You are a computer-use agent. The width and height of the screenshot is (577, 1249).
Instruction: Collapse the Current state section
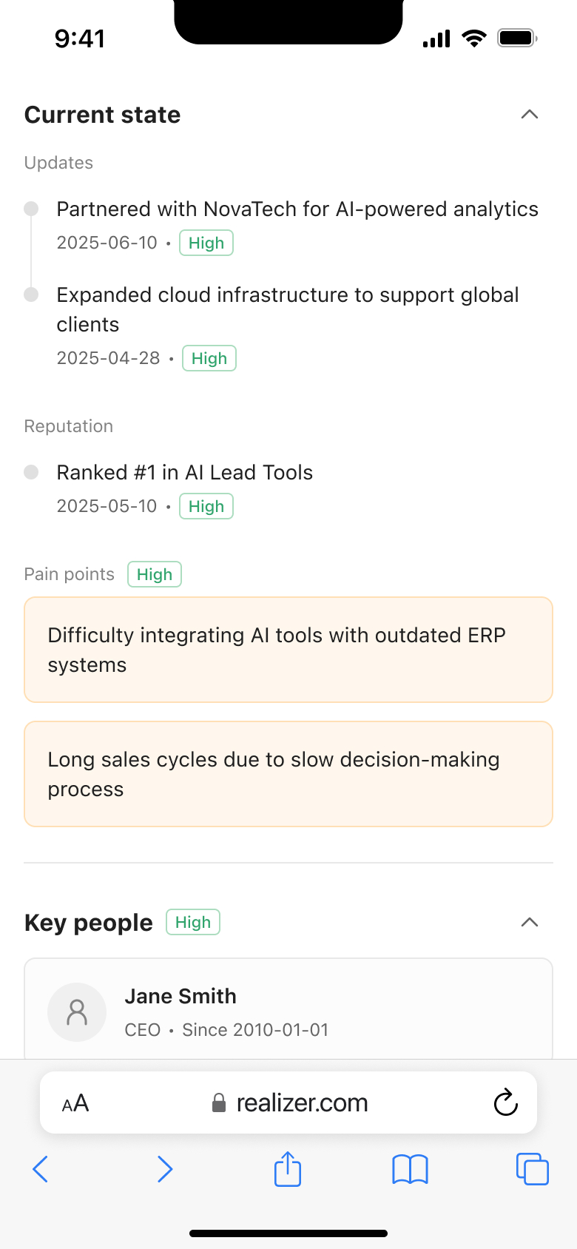point(529,115)
